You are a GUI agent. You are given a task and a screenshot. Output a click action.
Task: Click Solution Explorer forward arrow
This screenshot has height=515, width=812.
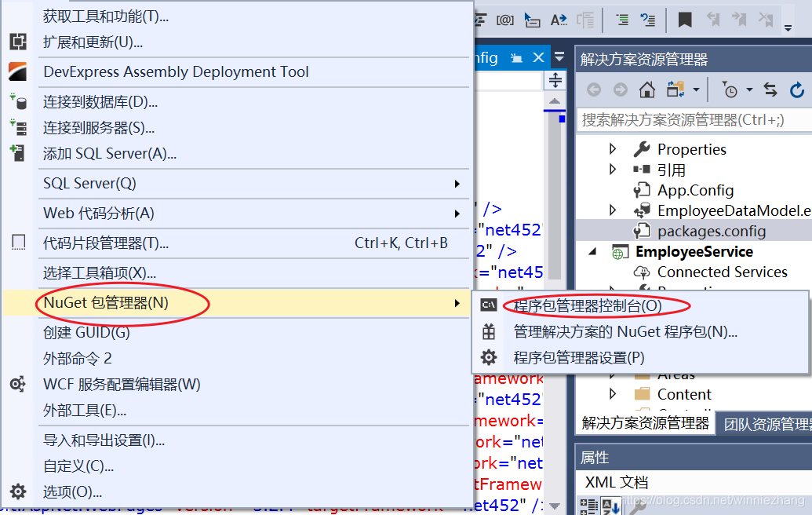click(620, 90)
